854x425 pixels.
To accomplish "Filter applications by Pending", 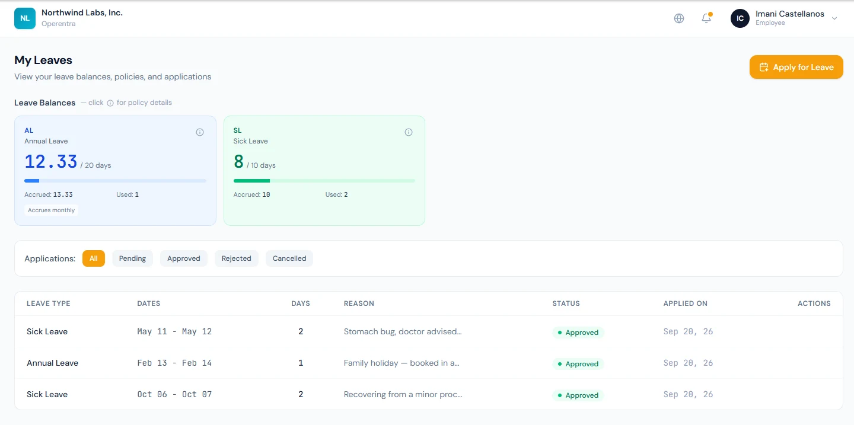I will tap(132, 258).
